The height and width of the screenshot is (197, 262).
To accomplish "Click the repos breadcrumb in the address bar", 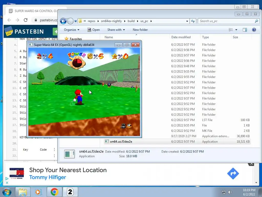I will tap(91, 21).
